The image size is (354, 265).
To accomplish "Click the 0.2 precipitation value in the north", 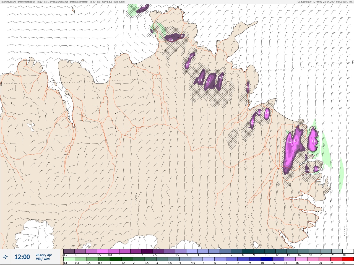I will click(183, 36).
